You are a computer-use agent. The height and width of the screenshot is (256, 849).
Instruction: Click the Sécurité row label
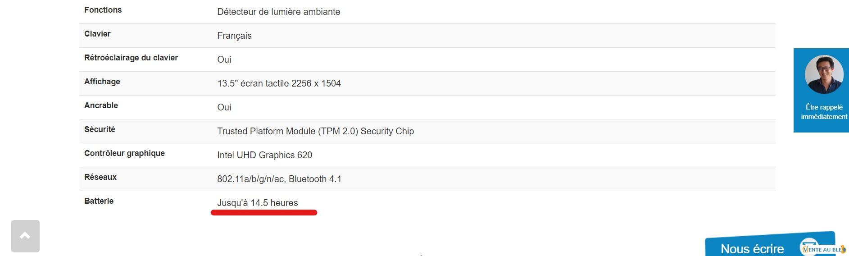(x=100, y=129)
